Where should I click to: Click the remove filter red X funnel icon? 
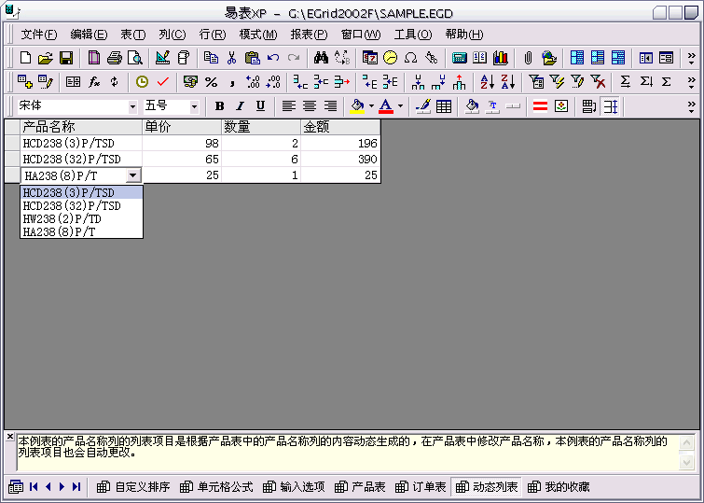(598, 82)
